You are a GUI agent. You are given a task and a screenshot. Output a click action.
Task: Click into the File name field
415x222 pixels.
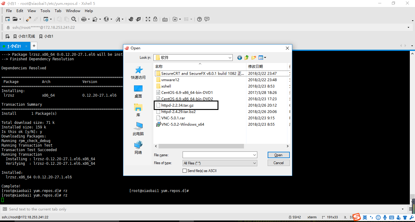(x=218, y=155)
